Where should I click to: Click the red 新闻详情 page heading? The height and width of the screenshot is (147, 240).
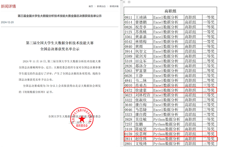[x=8, y=6]
